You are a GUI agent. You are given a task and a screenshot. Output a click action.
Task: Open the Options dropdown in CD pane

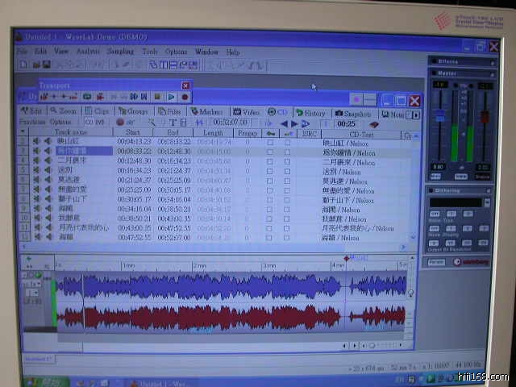tap(60, 123)
